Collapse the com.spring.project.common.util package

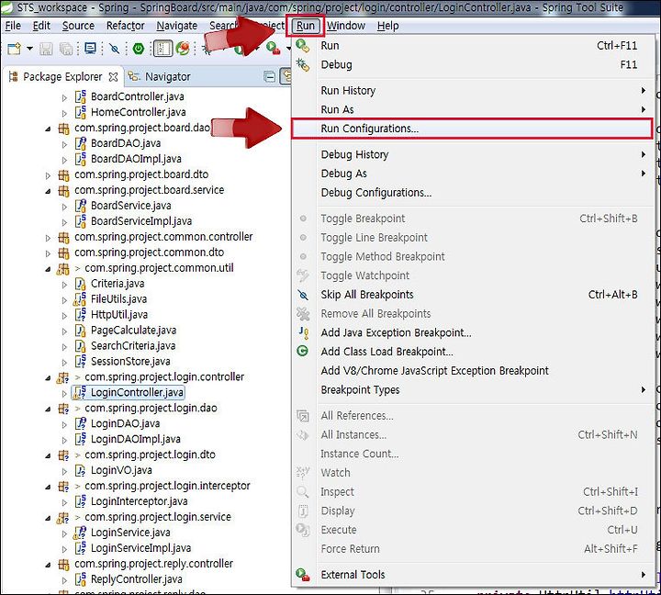(48, 269)
